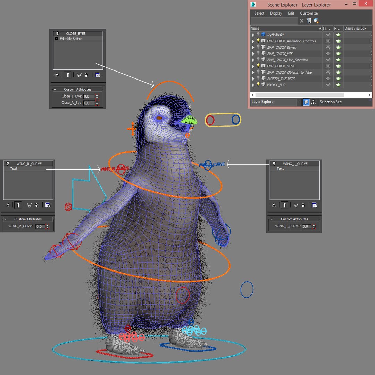
Task: Expand the EMP_CHICK_MESH layer
Action: click(253, 66)
